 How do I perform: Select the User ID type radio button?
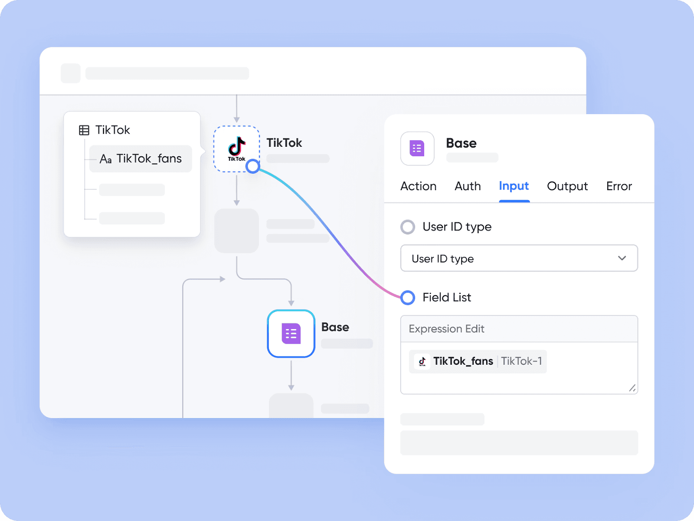point(408,227)
